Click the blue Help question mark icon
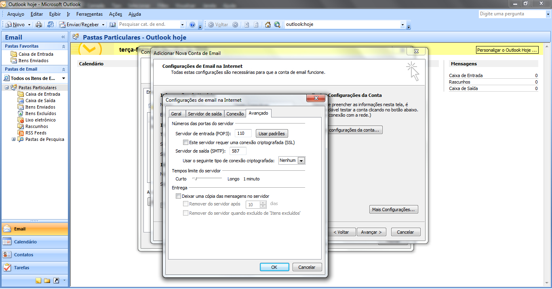 pos(192,25)
